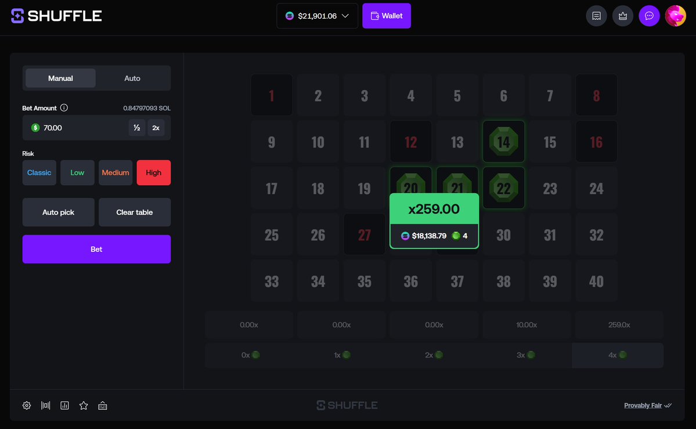The height and width of the screenshot is (429, 696).
Task: Open the user profile avatar
Action: click(675, 16)
